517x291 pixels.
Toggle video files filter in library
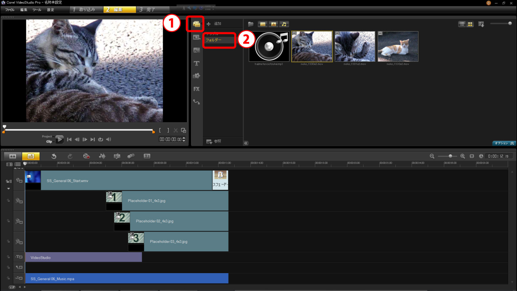pos(263,24)
